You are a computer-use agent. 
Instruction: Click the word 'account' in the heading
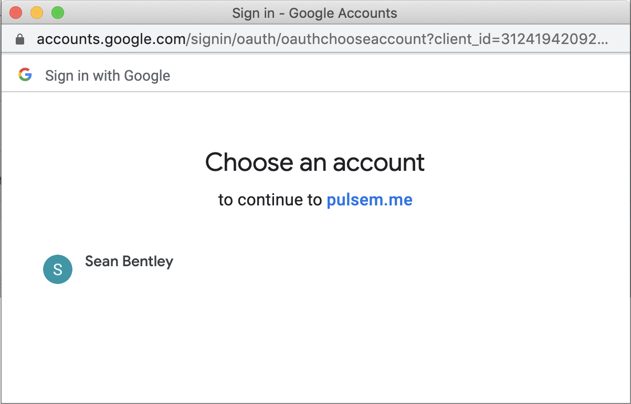point(378,162)
